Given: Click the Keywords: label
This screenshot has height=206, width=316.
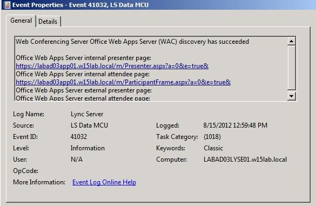Looking at the screenshot, I should click(171, 148).
